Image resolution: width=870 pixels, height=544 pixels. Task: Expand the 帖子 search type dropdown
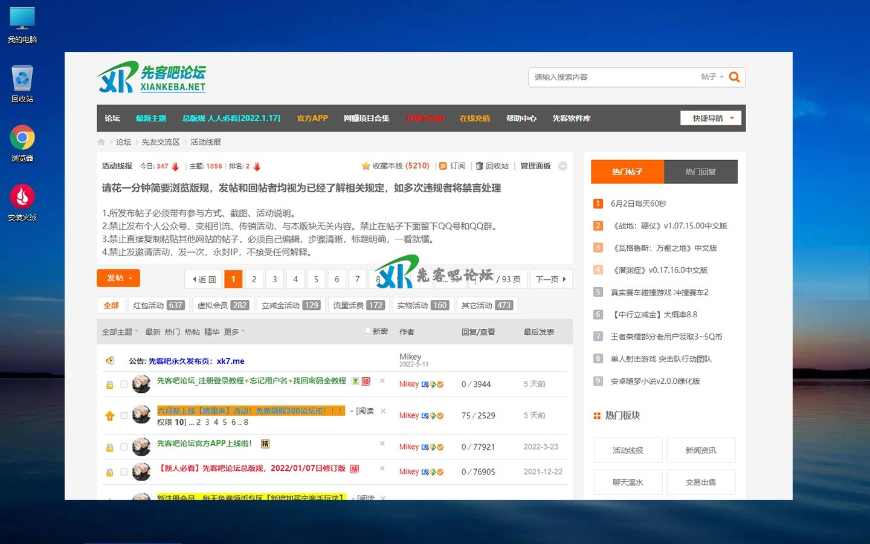pos(712,77)
